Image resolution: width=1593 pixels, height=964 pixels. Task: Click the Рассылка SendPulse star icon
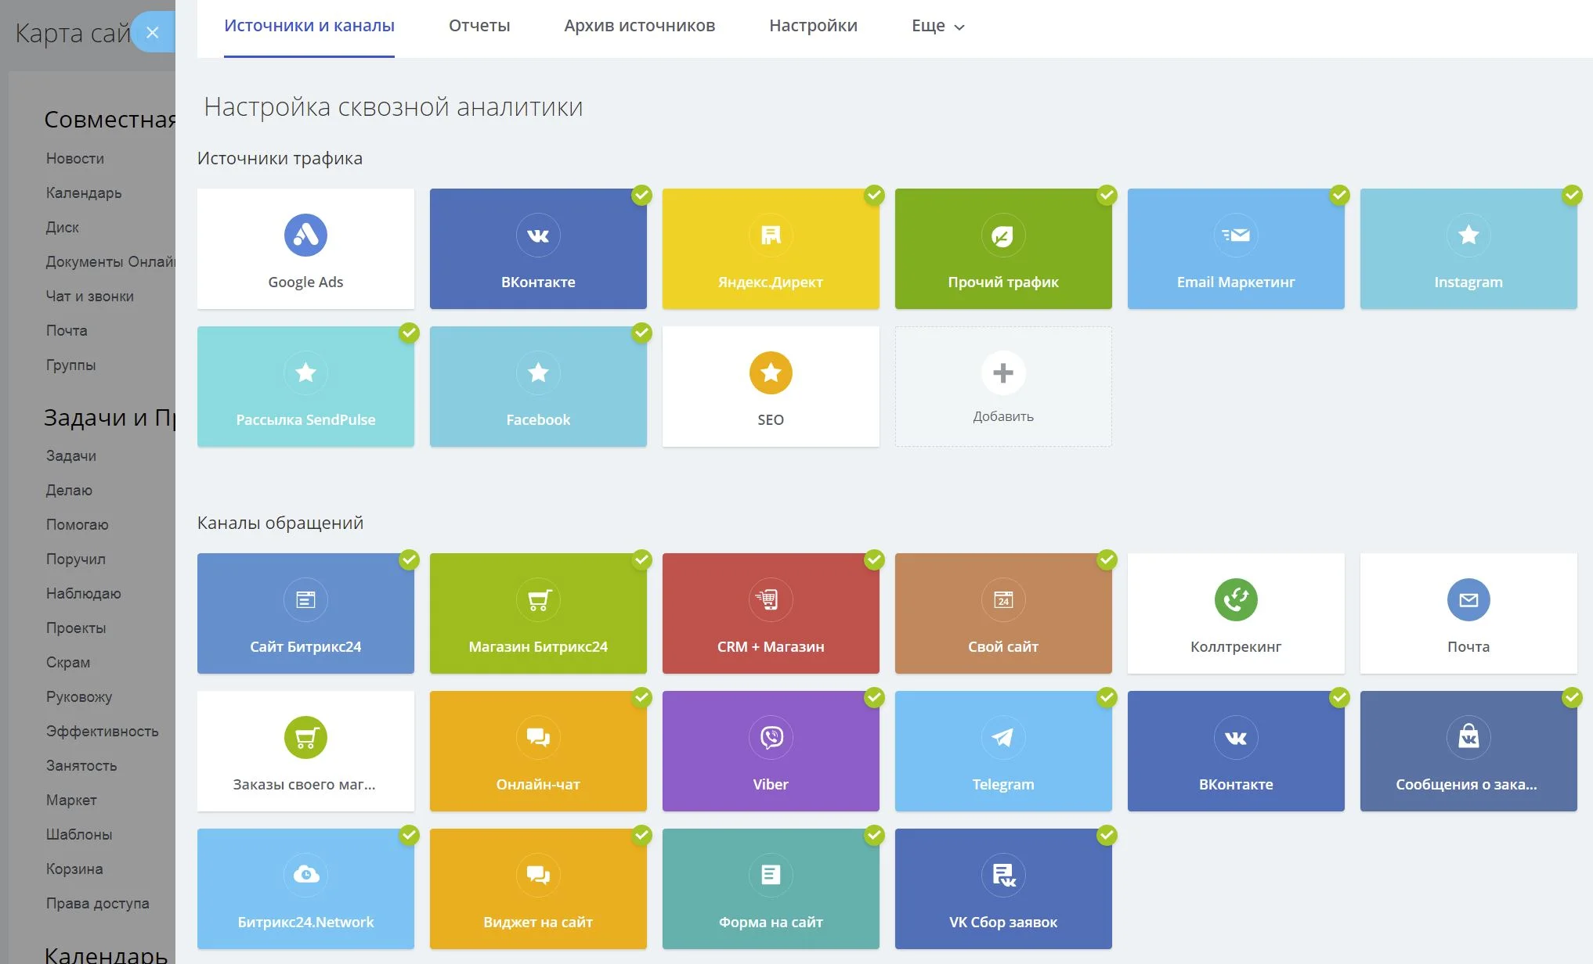[305, 372]
